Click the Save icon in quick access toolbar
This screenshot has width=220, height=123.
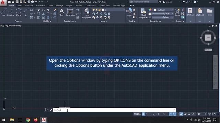(17, 2)
